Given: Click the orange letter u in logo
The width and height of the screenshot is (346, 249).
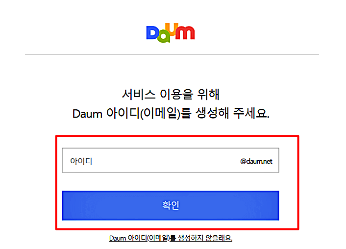Looking at the screenshot, I should point(172,29).
